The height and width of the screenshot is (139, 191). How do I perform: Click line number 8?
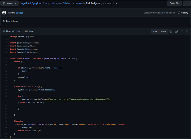click(x=6, y=58)
